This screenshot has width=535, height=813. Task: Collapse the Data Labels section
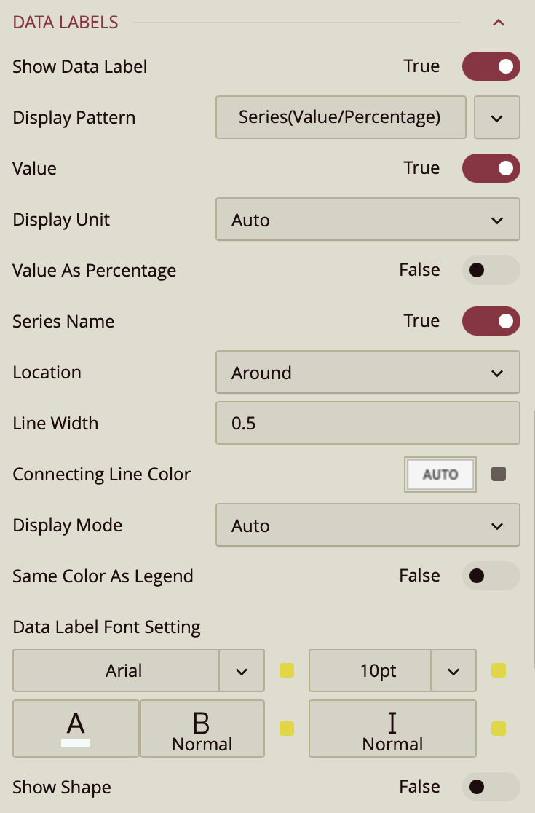click(x=499, y=23)
